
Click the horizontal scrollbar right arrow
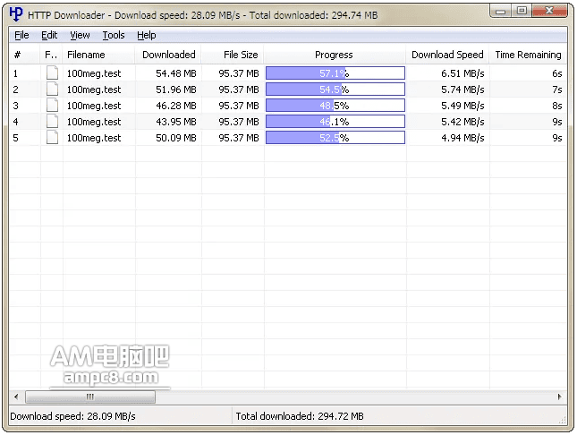tap(560, 397)
